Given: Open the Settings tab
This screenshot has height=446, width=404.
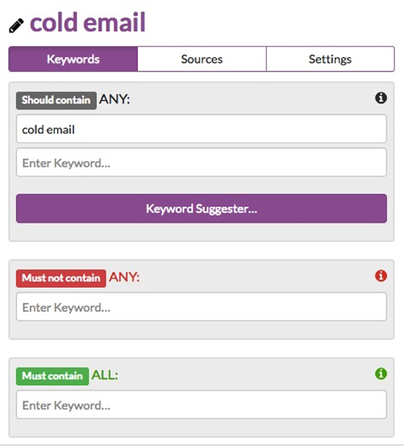Looking at the screenshot, I should [330, 60].
